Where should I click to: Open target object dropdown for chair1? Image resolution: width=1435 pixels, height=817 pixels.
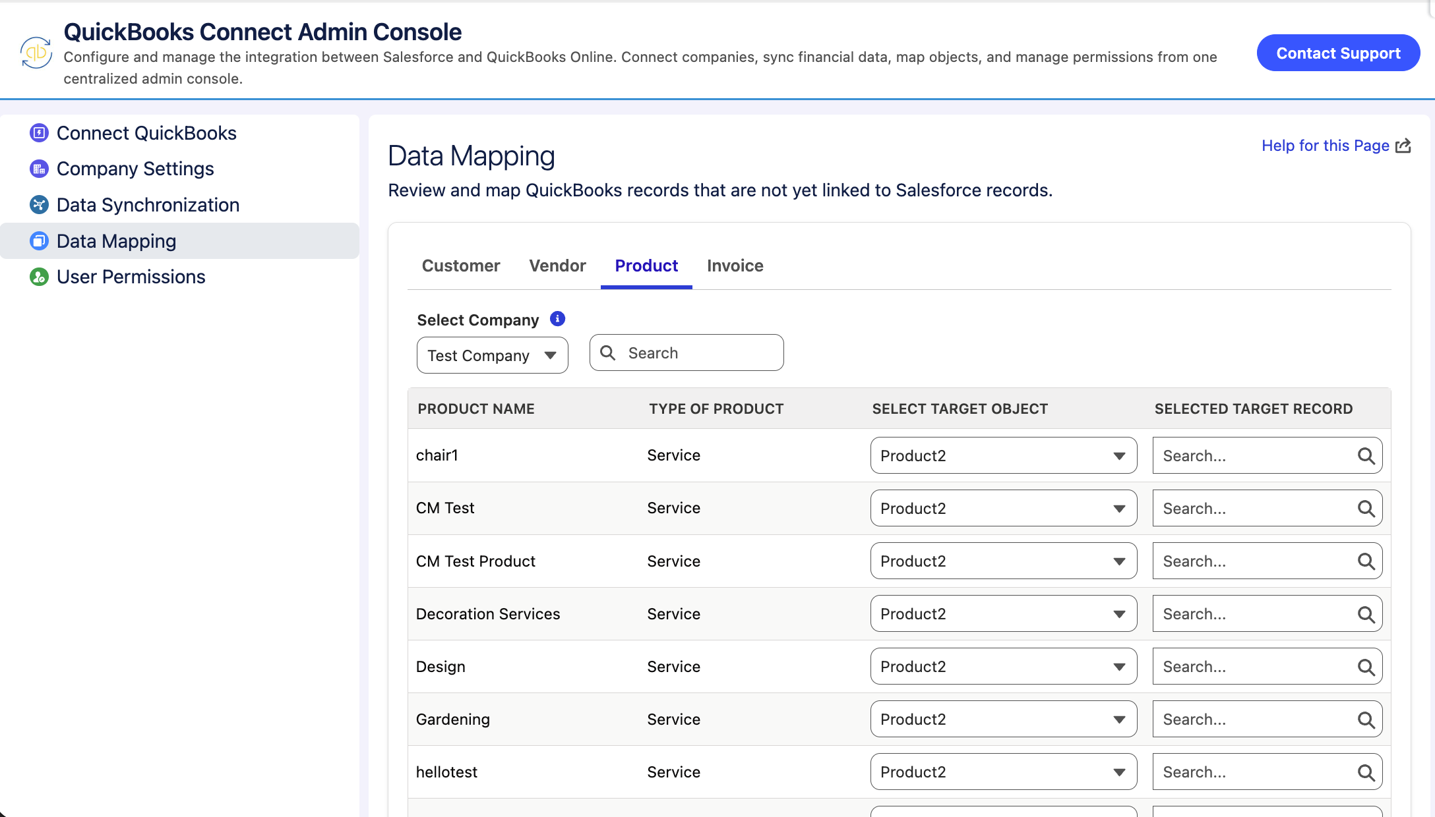[1004, 455]
